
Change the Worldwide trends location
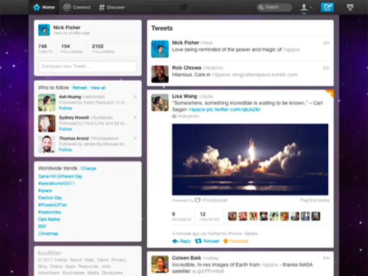pos(88,169)
